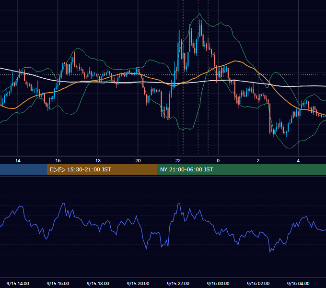Screen dimensions: 326x288
Task: Click the 22 hour label on price chart axis
Action: coord(178,161)
